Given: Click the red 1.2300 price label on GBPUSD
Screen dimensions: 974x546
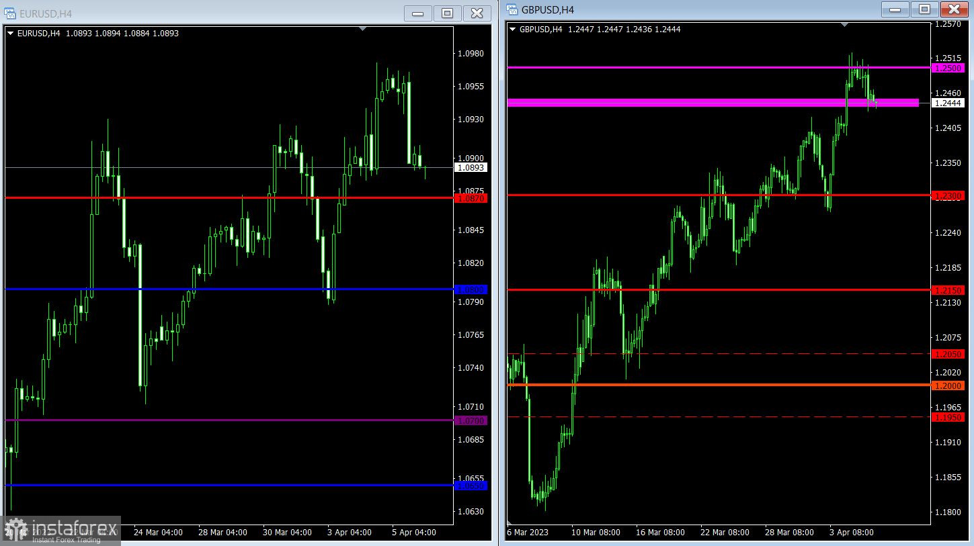Looking at the screenshot, I should [x=948, y=196].
